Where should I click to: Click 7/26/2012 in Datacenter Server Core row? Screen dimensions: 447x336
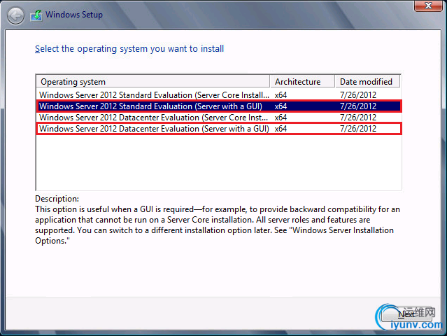click(358, 118)
